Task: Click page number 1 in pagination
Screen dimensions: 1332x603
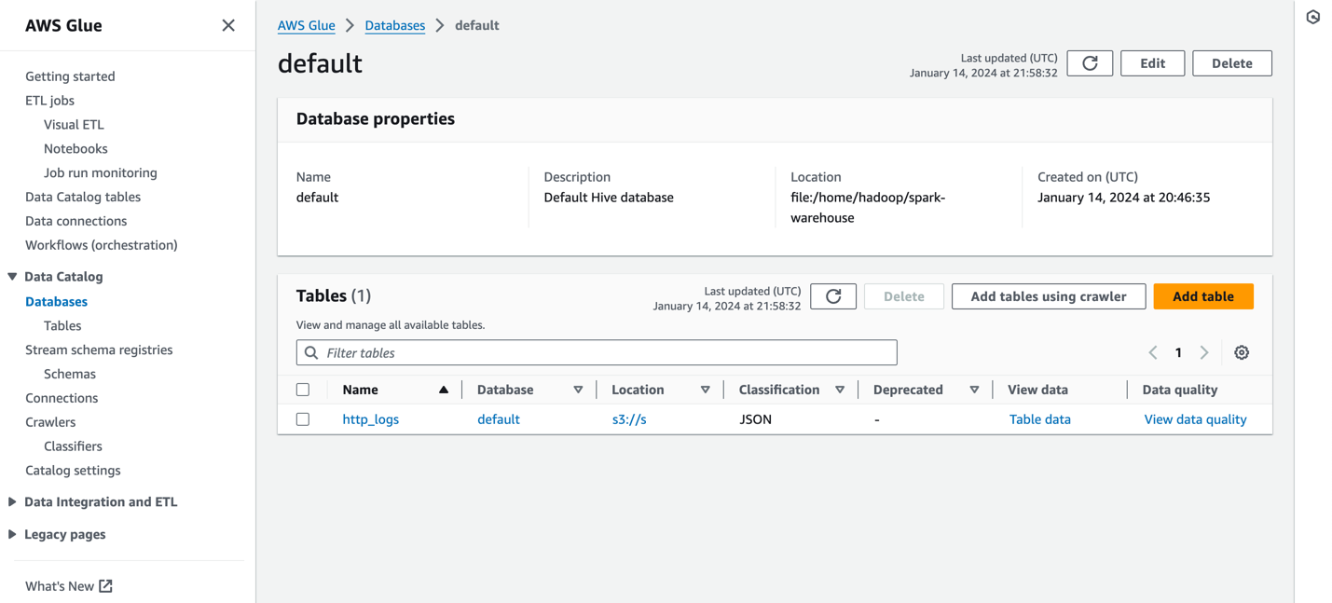Action: 1178,353
